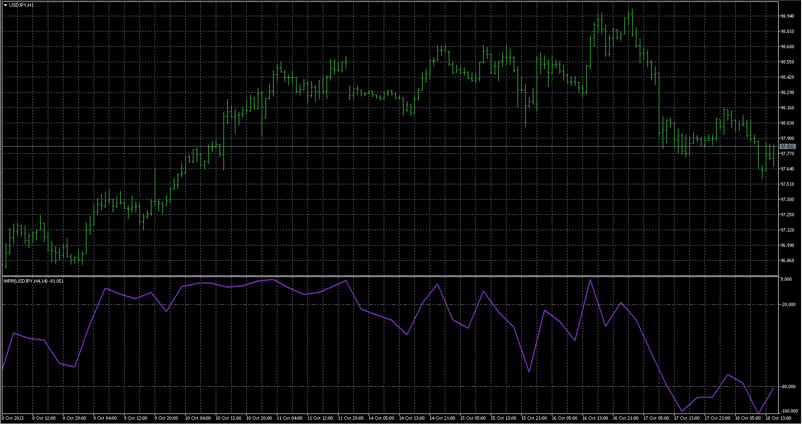Click the 98.420 price scale label

point(787,77)
